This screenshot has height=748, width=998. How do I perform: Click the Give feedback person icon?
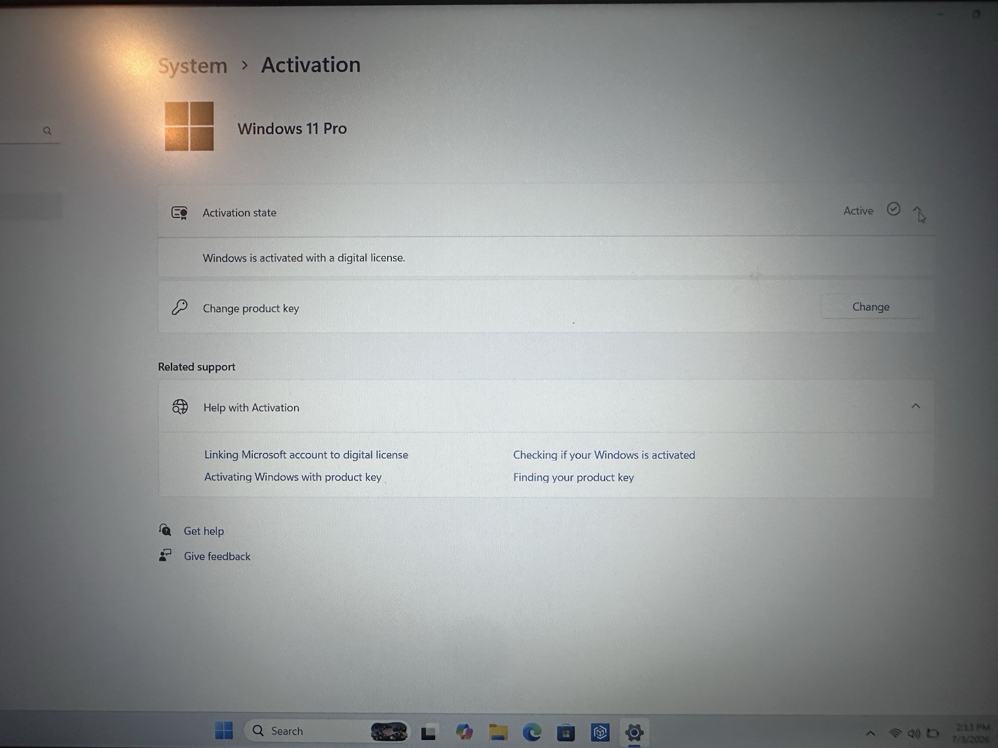tap(165, 555)
